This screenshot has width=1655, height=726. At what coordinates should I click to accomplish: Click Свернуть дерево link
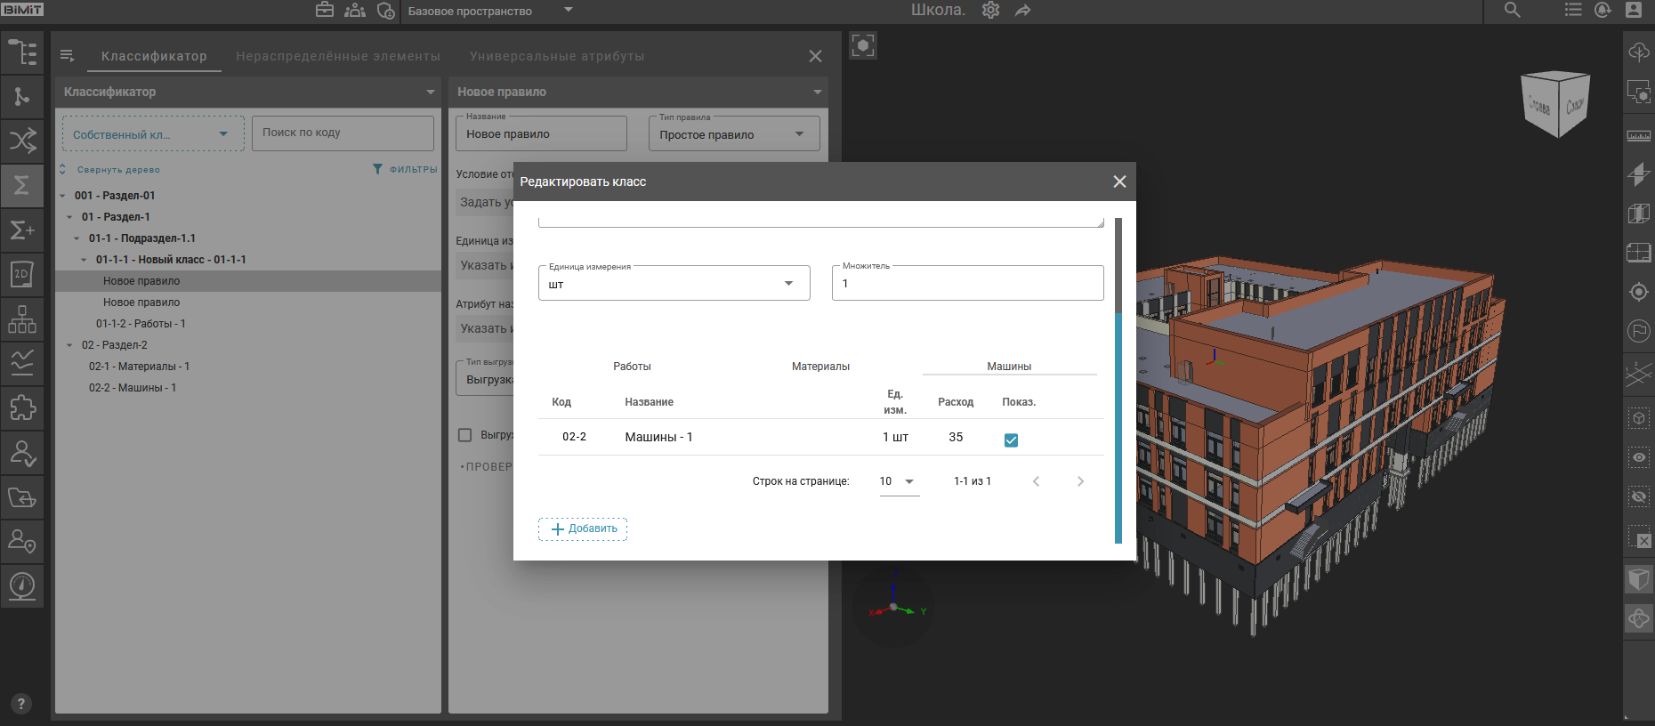pyautogui.click(x=117, y=170)
